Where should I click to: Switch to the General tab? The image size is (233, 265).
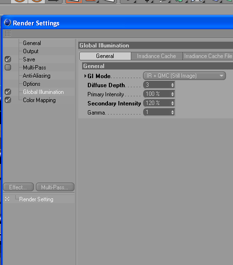[x=105, y=56]
